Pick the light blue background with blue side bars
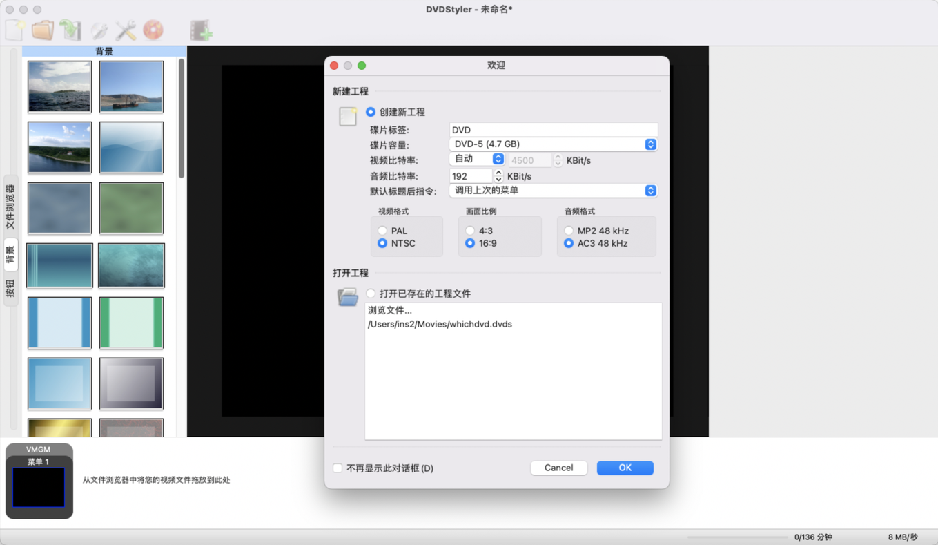The image size is (938, 545). pos(59,323)
